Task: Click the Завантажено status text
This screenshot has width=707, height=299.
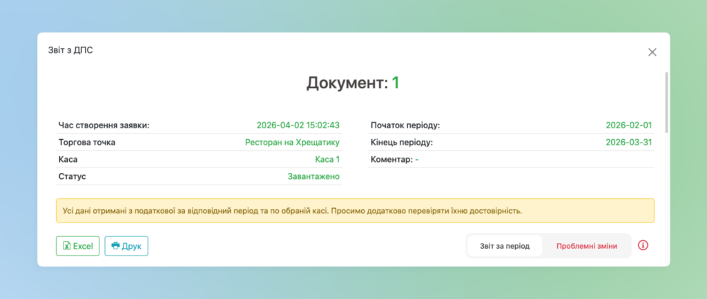Action: tap(313, 177)
